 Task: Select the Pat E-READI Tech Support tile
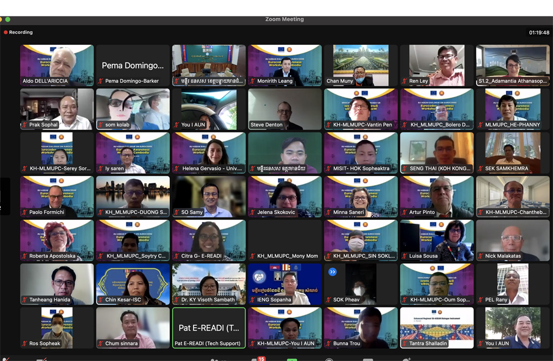(x=209, y=328)
